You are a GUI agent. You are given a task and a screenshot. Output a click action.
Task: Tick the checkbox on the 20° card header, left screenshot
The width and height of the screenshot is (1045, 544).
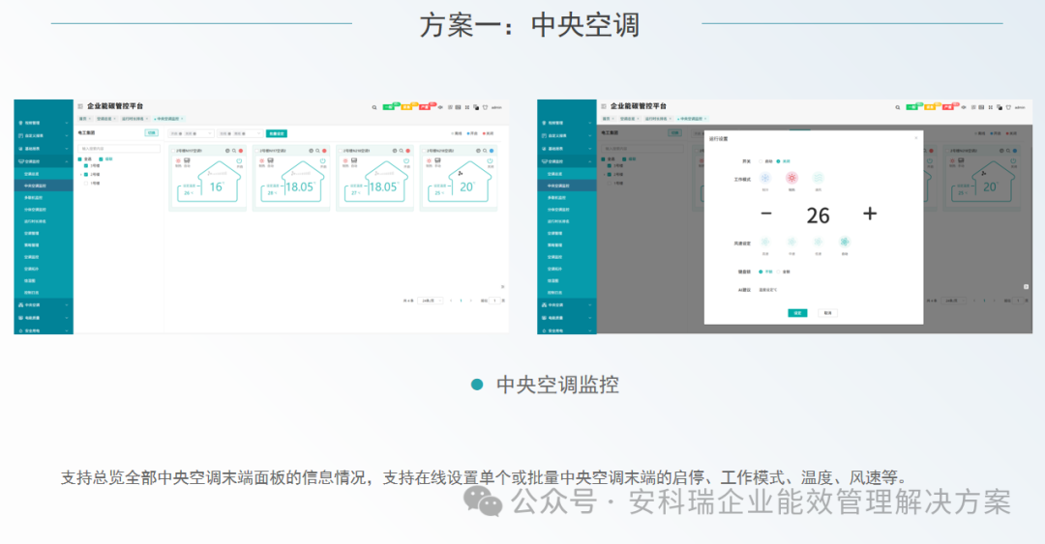[424, 151]
